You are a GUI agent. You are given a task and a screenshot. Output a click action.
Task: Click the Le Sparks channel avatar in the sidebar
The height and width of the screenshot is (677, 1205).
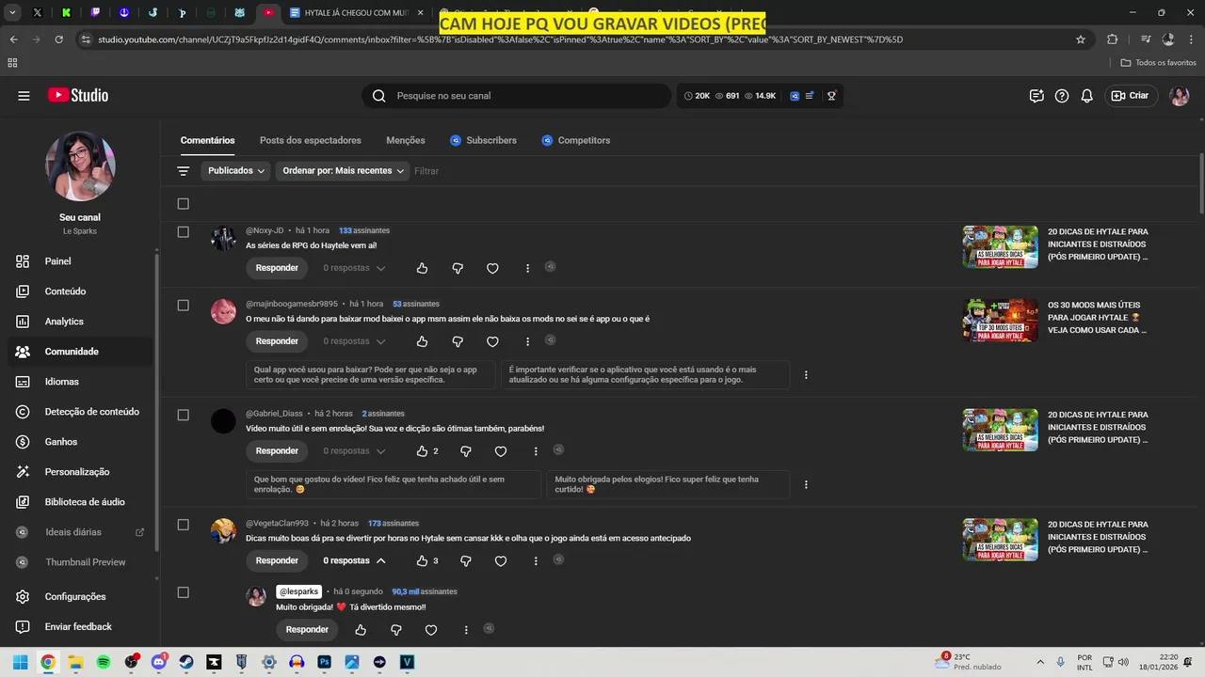tap(80, 166)
